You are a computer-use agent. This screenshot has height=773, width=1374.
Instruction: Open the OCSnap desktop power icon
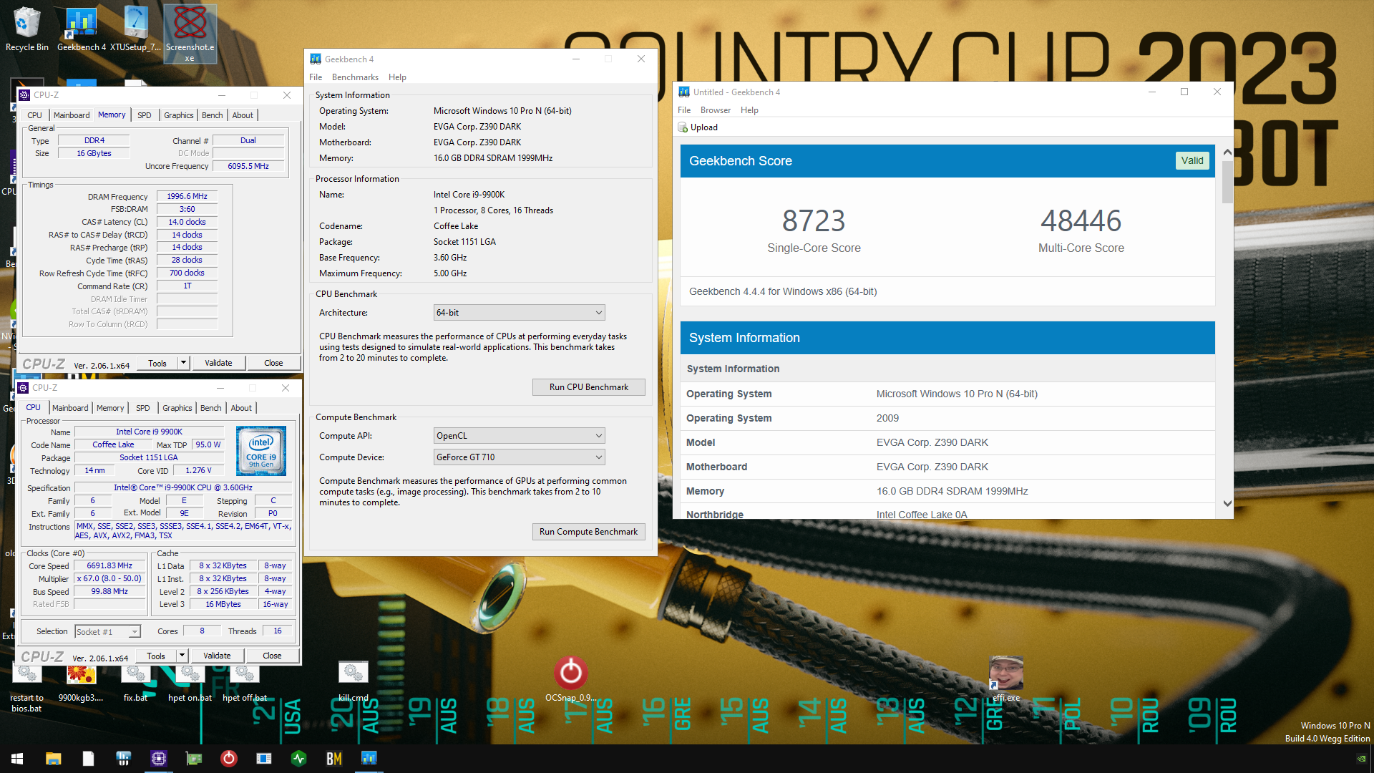click(570, 679)
